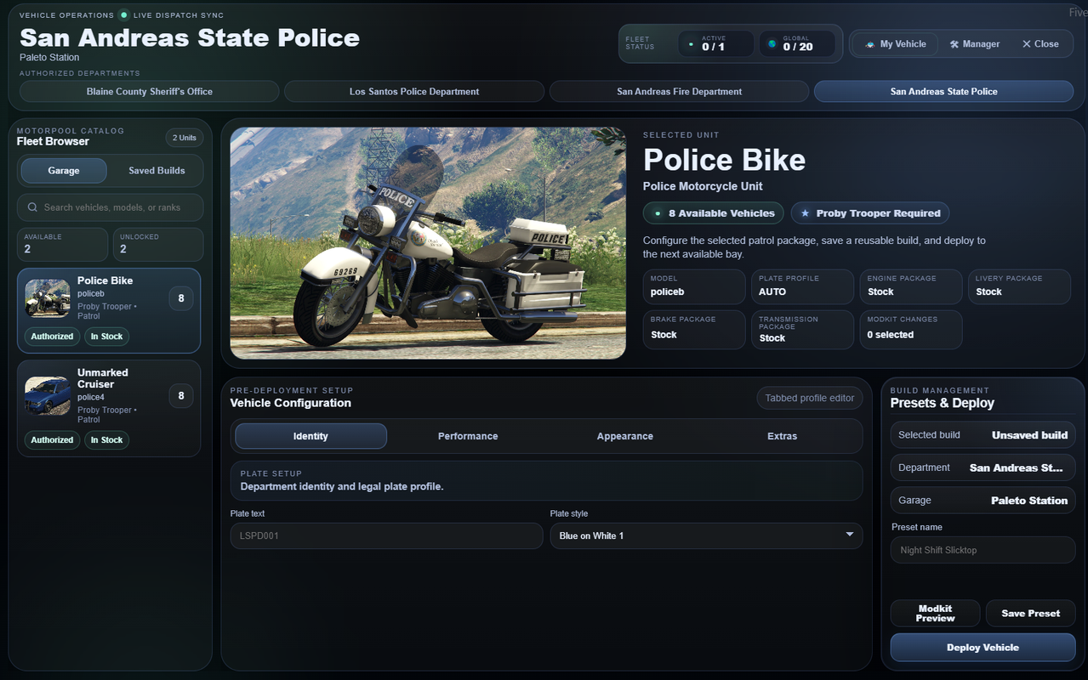Click the Livery Package Stock tile

pyautogui.click(x=1019, y=286)
